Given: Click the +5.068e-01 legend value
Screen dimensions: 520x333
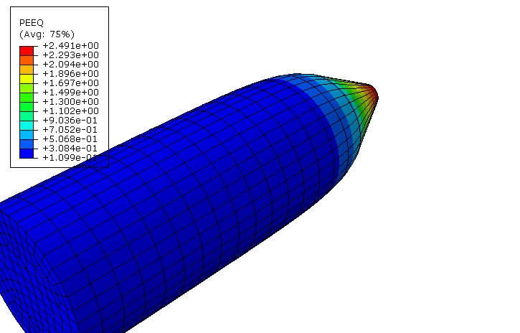Looking at the screenshot, I should coord(70,139).
